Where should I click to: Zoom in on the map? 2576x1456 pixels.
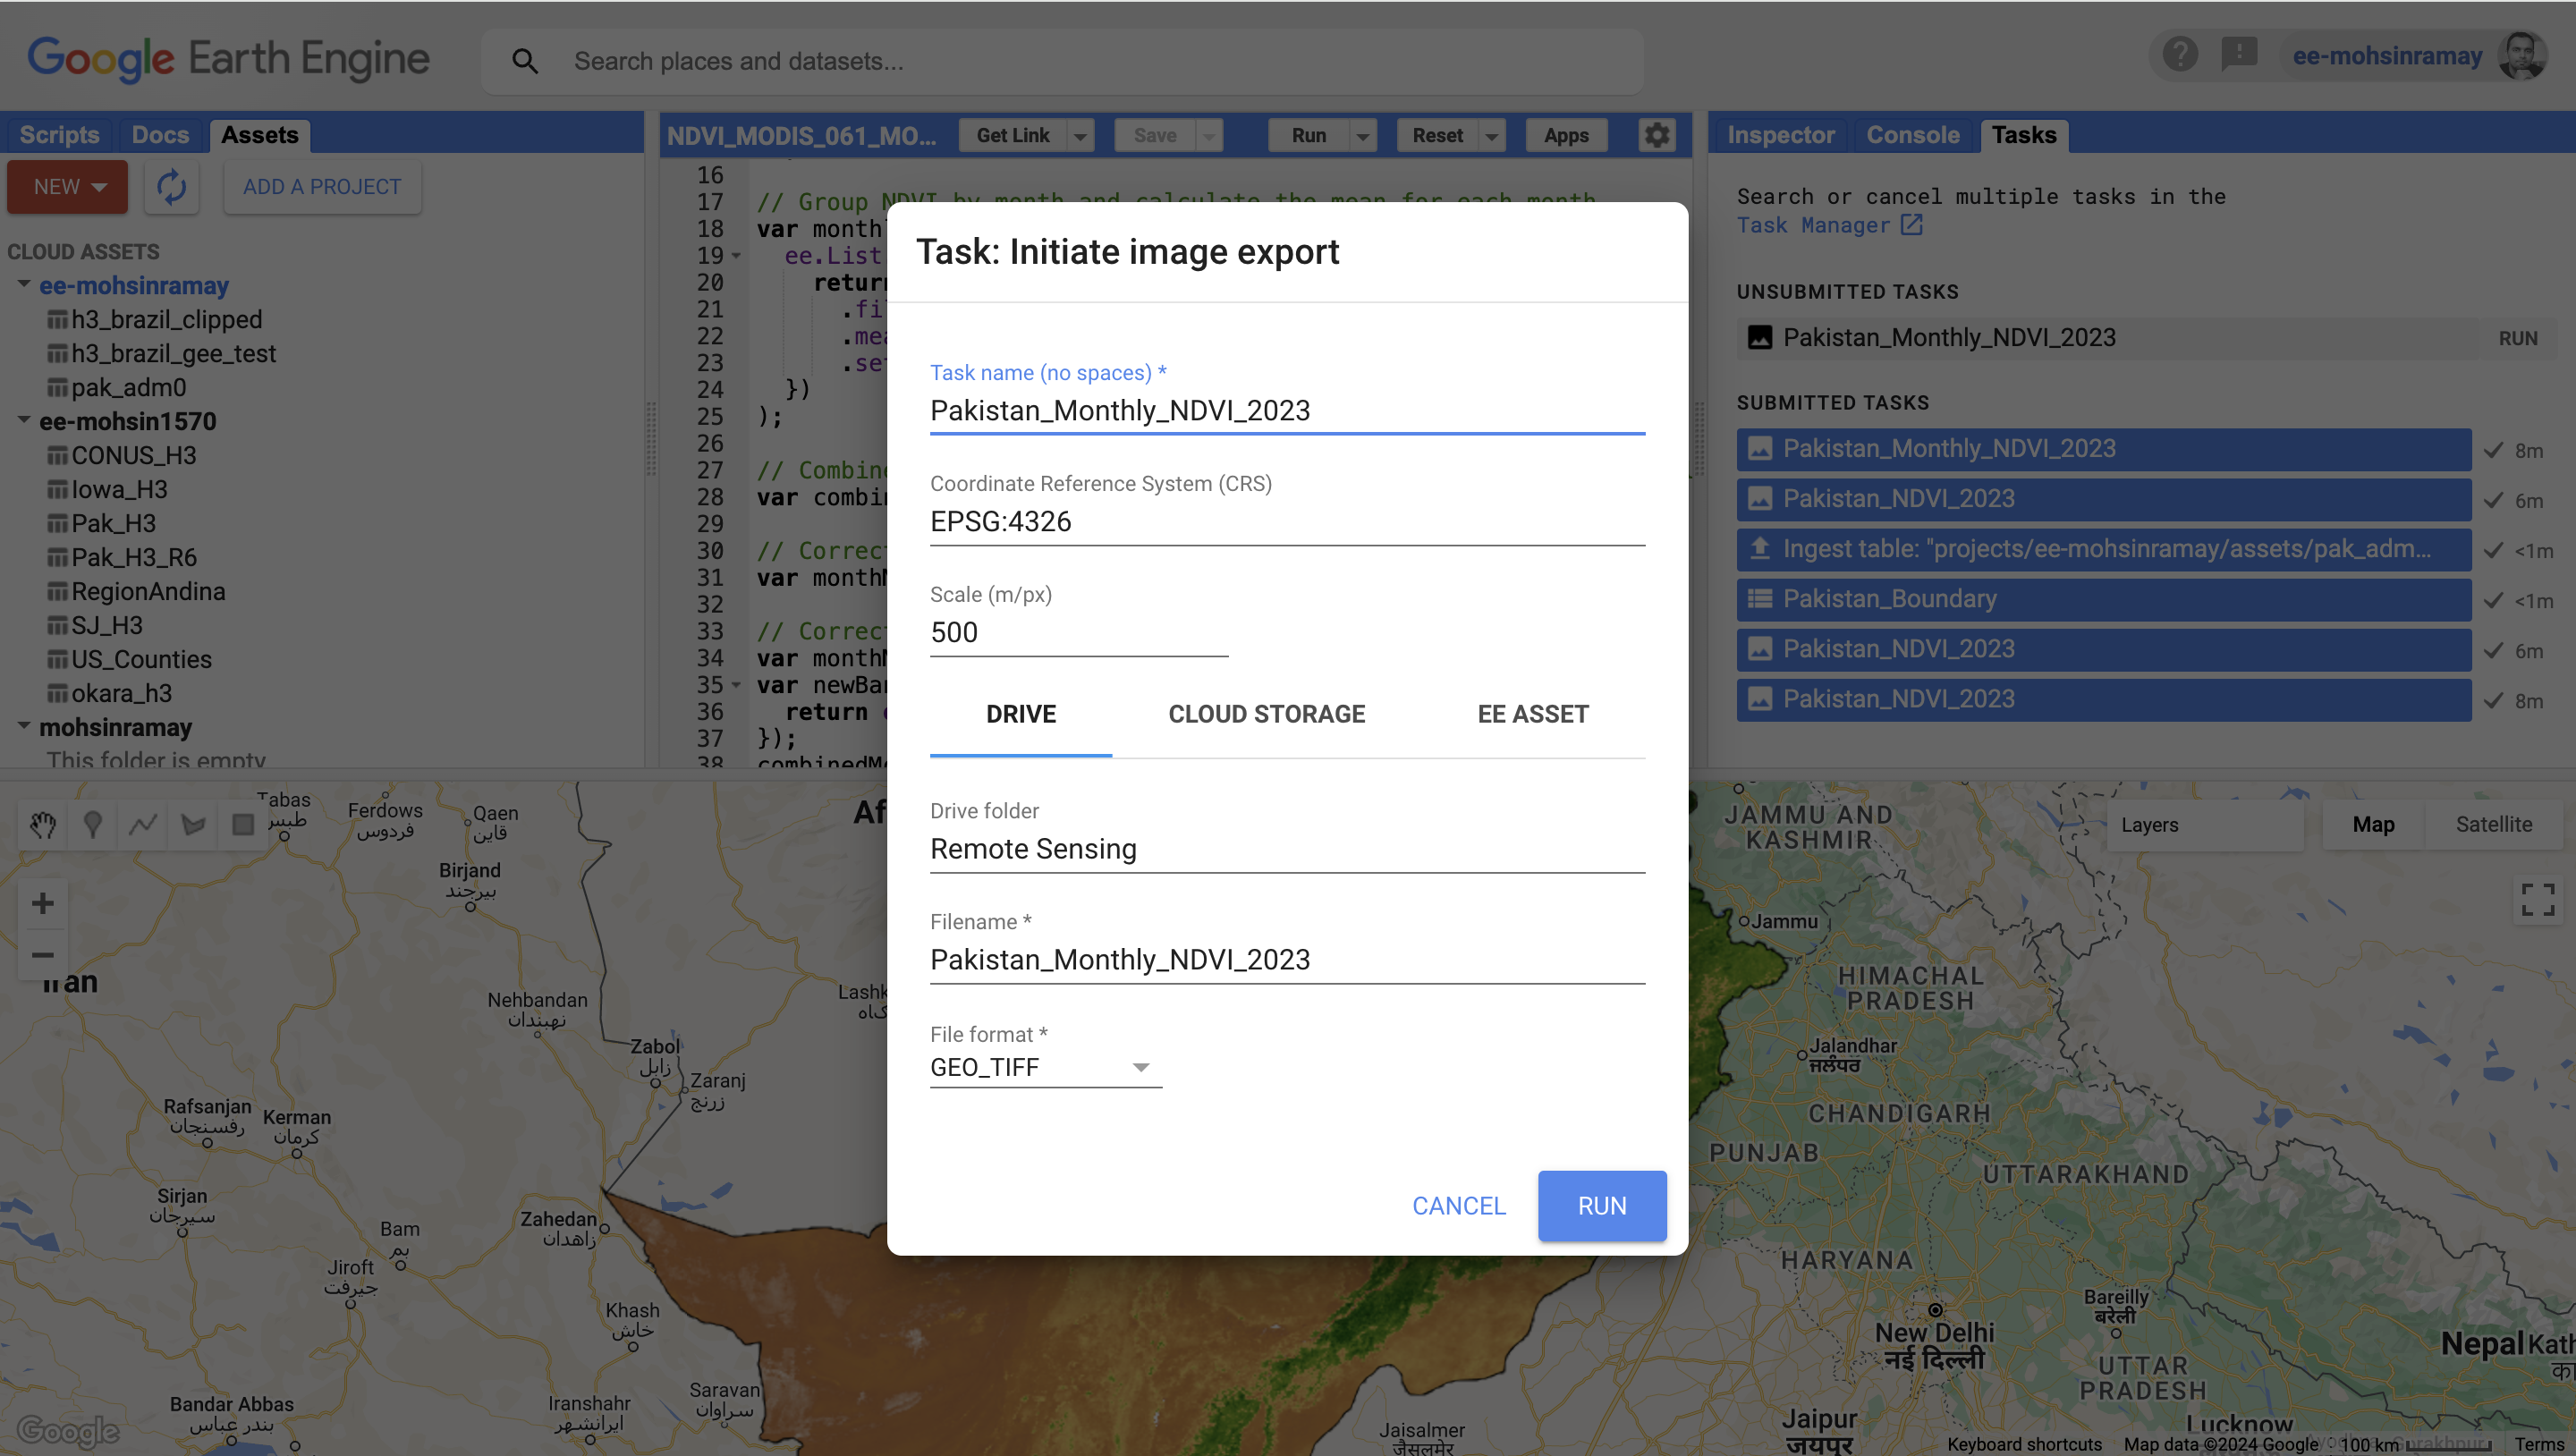pos(42,903)
